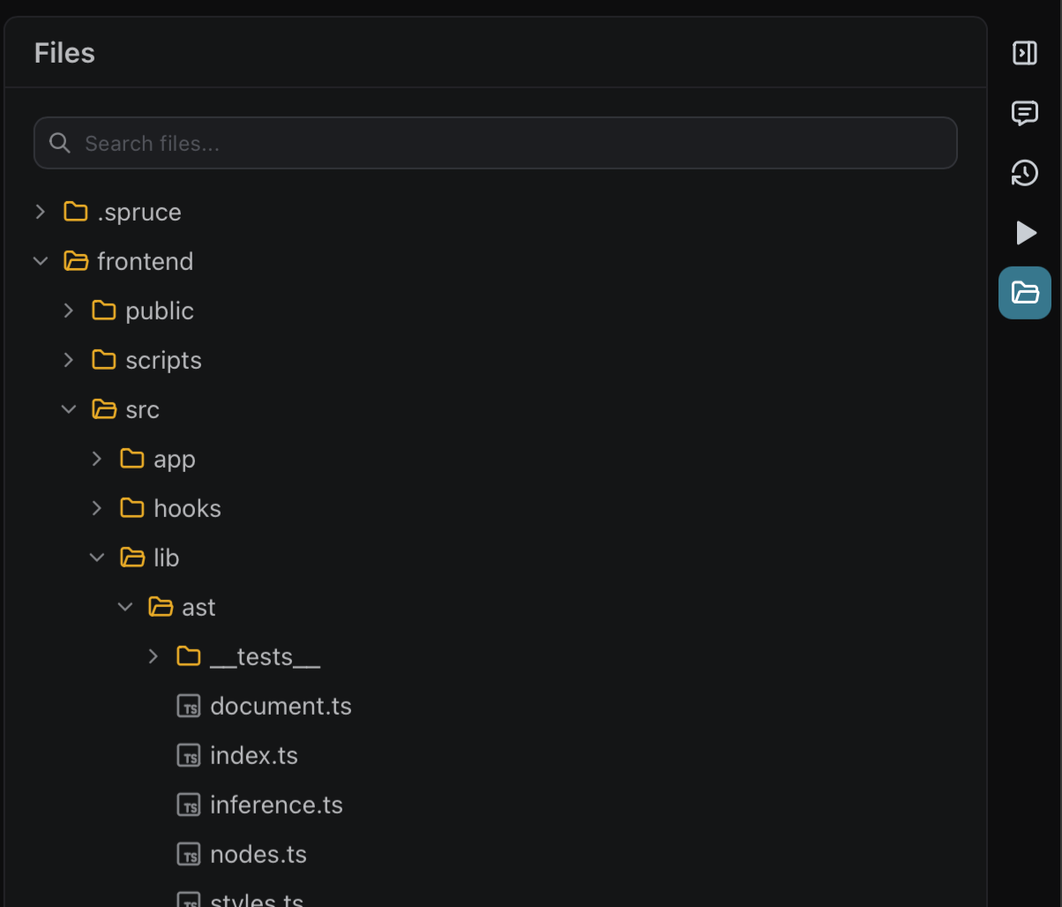Open the index.ts file

[x=254, y=756]
